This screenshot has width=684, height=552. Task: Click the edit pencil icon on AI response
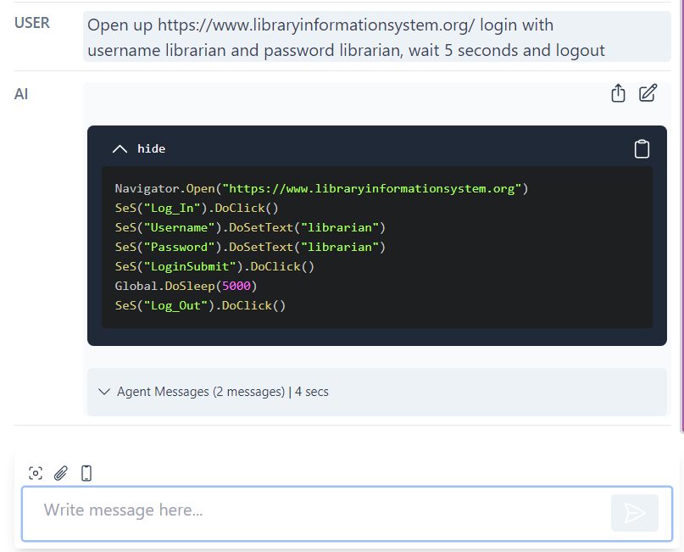click(x=648, y=93)
